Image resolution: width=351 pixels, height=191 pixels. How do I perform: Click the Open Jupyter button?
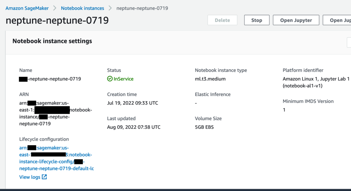[x=296, y=20]
